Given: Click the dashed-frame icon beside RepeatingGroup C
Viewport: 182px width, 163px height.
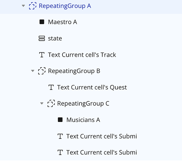Looking at the screenshot, I should [x=51, y=103].
